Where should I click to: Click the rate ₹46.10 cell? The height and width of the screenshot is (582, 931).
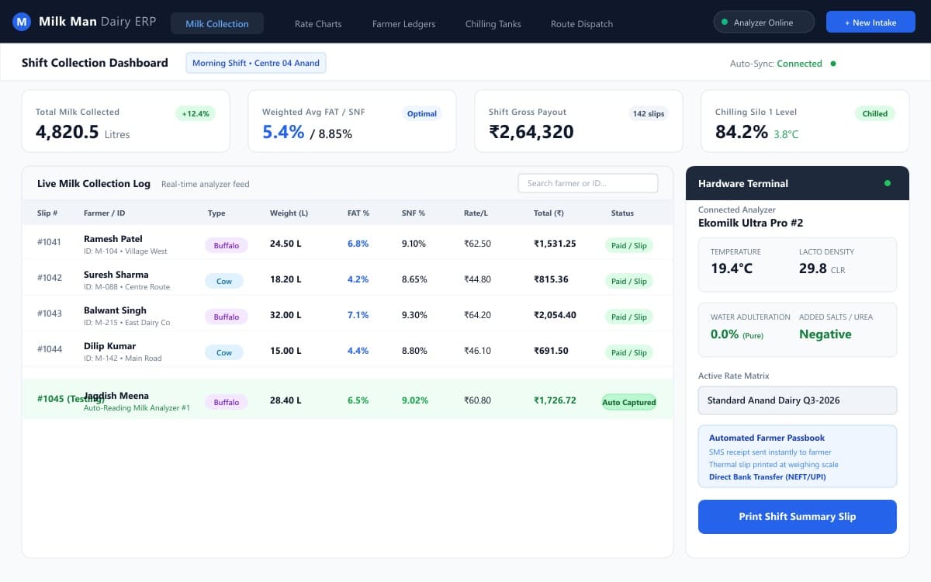[477, 351]
